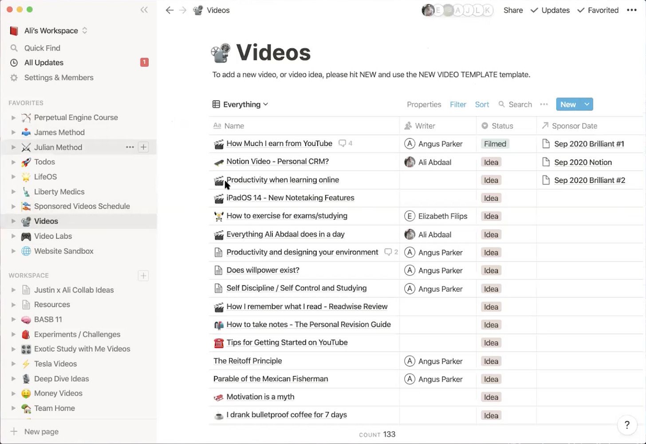
Task: Toggle the Updates following option
Action: [x=550, y=10]
